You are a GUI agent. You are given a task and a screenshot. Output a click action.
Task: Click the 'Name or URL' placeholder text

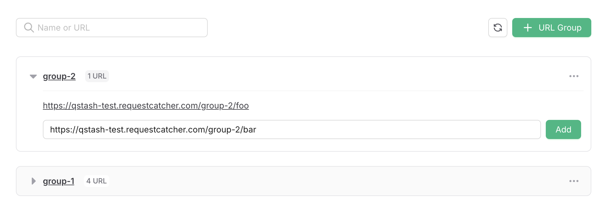click(64, 28)
